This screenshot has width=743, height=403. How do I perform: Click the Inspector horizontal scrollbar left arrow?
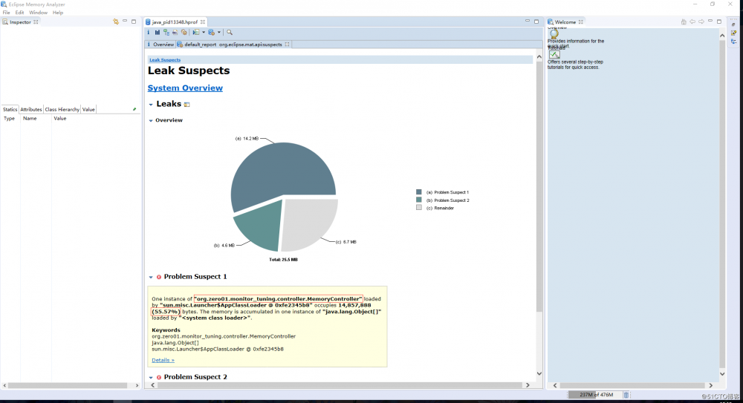point(4,385)
